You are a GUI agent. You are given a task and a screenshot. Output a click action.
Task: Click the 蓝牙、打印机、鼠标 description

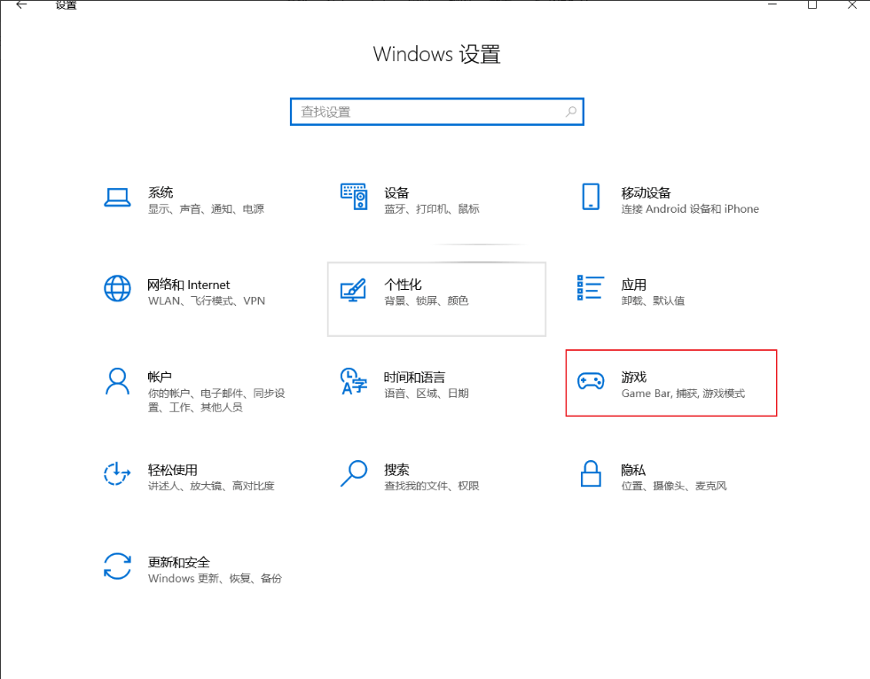coord(432,208)
